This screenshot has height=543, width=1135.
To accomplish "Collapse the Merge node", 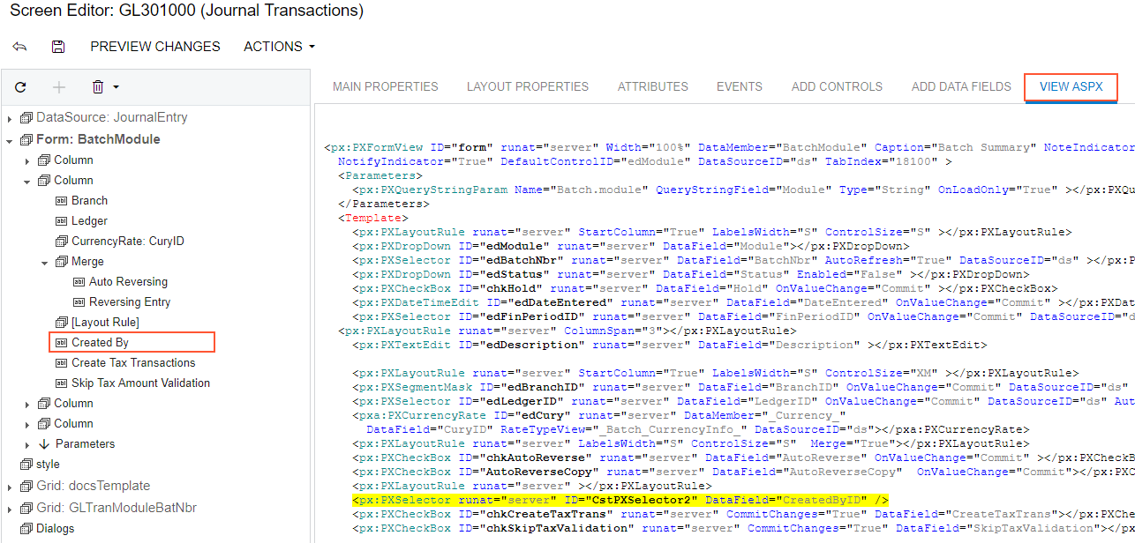I will (44, 262).
